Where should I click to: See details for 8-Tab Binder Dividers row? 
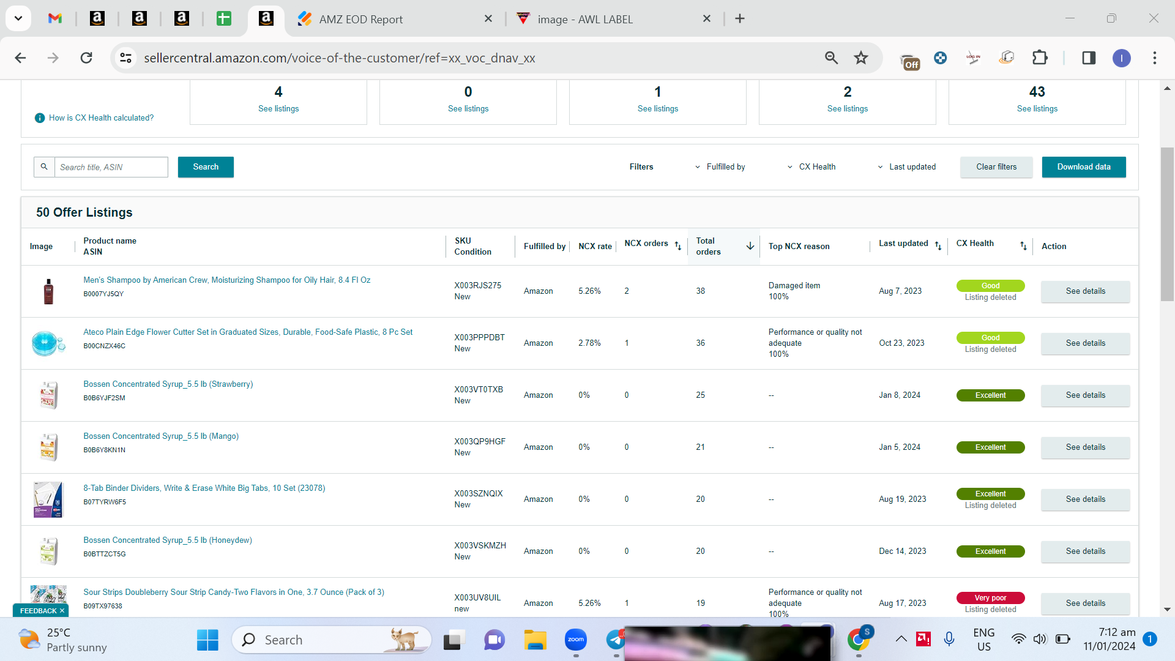coord(1086,499)
